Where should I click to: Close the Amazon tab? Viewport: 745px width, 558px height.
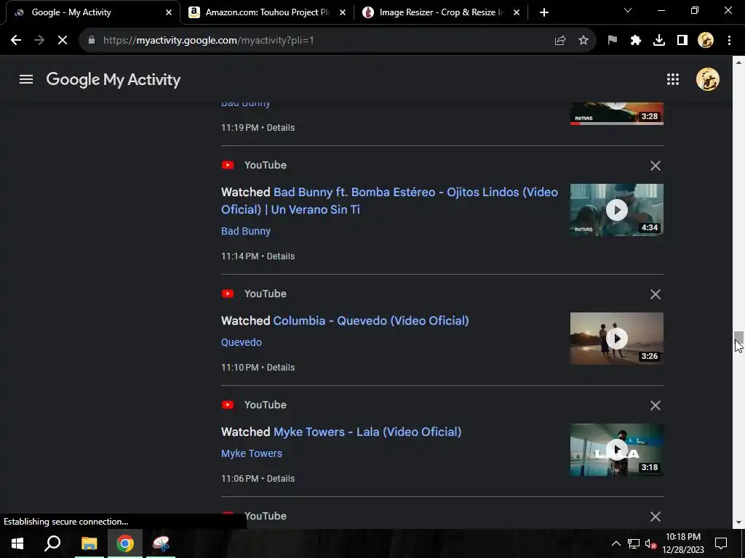[343, 12]
